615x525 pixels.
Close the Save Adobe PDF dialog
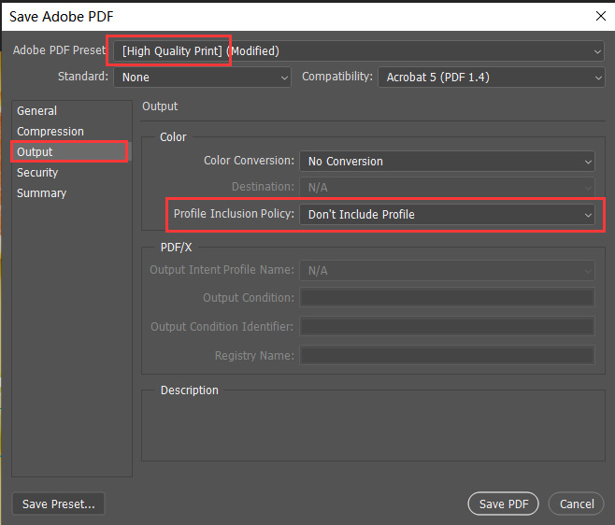600,16
